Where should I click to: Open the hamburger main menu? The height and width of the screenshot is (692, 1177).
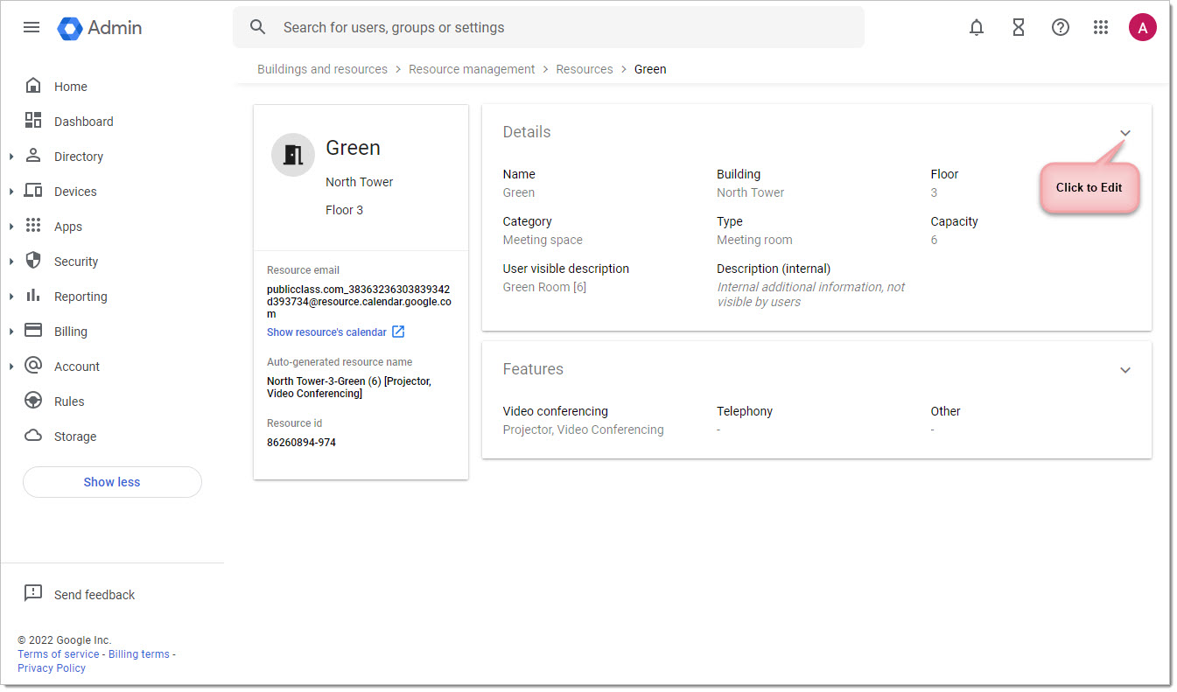32,27
